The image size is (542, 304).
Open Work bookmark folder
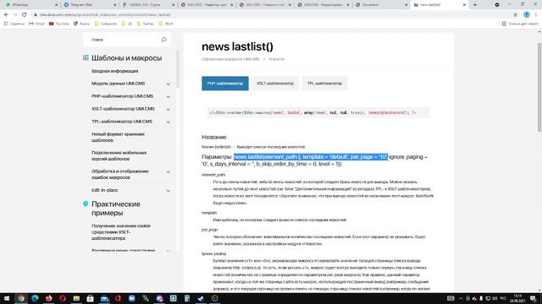point(166,24)
